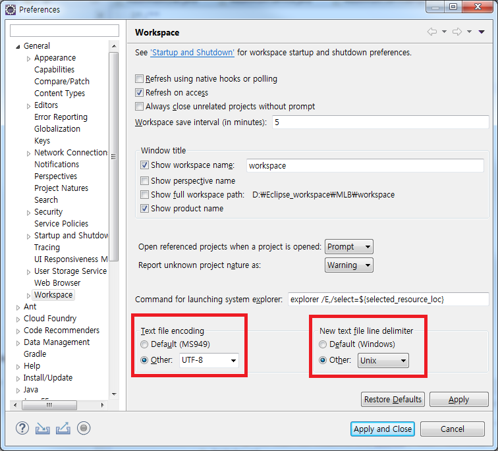Open Content Types preference page
Viewport: 498px width, 451px height.
[x=60, y=93]
